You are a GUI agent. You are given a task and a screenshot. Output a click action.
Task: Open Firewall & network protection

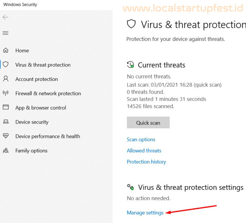(x=48, y=94)
